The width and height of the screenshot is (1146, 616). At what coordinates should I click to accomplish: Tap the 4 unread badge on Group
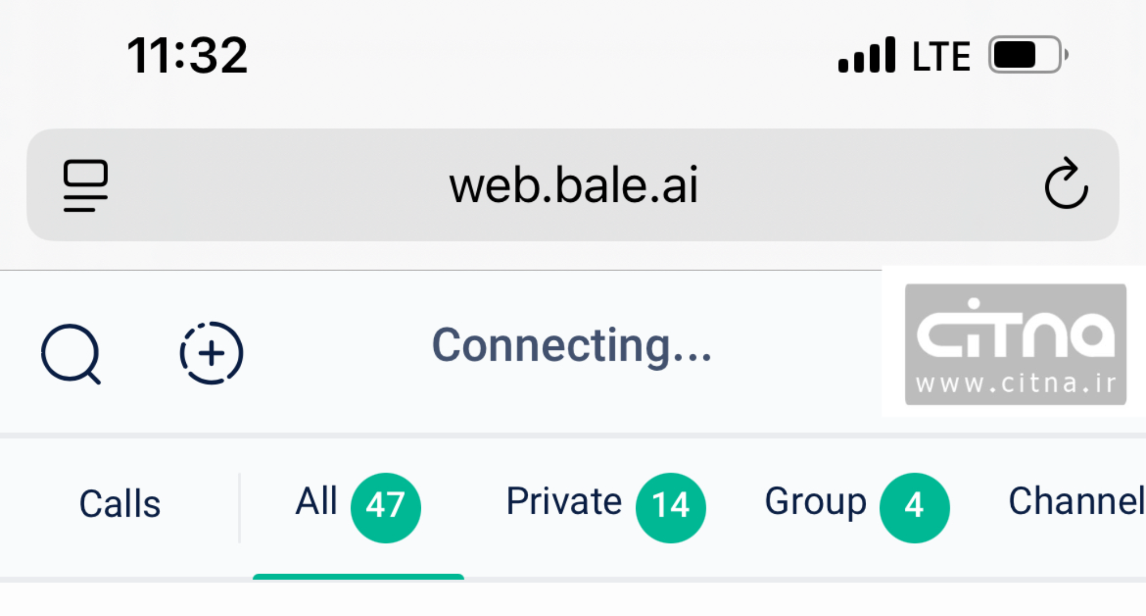(x=914, y=507)
